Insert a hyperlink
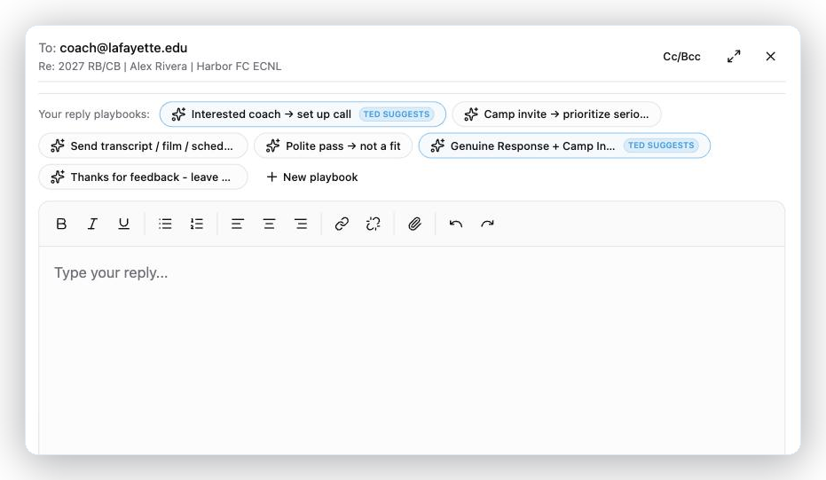The width and height of the screenshot is (826, 480). (342, 224)
